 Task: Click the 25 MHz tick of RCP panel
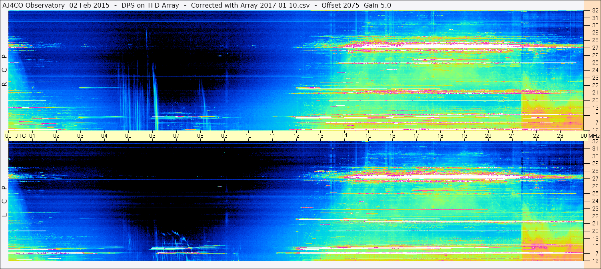[x=595, y=62]
